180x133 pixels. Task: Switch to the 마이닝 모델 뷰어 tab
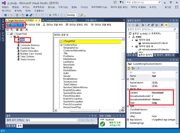click(53, 25)
